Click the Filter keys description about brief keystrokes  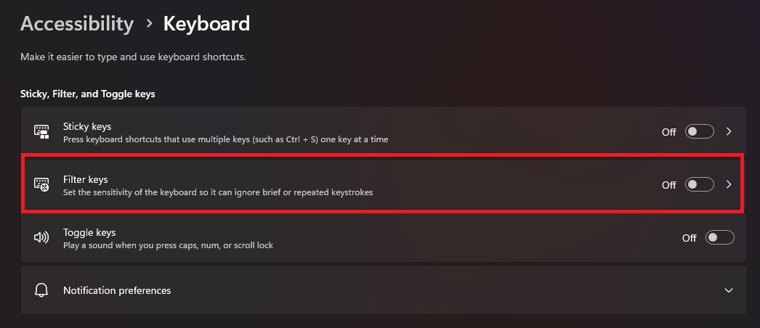click(x=218, y=192)
